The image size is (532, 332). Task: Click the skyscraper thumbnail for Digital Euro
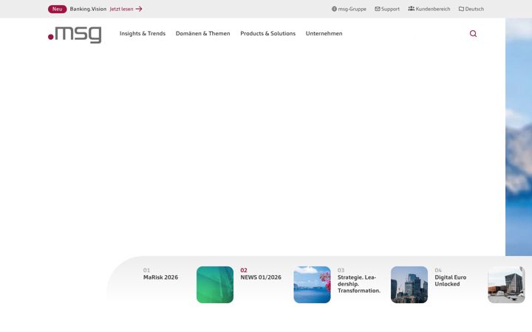[409, 285]
